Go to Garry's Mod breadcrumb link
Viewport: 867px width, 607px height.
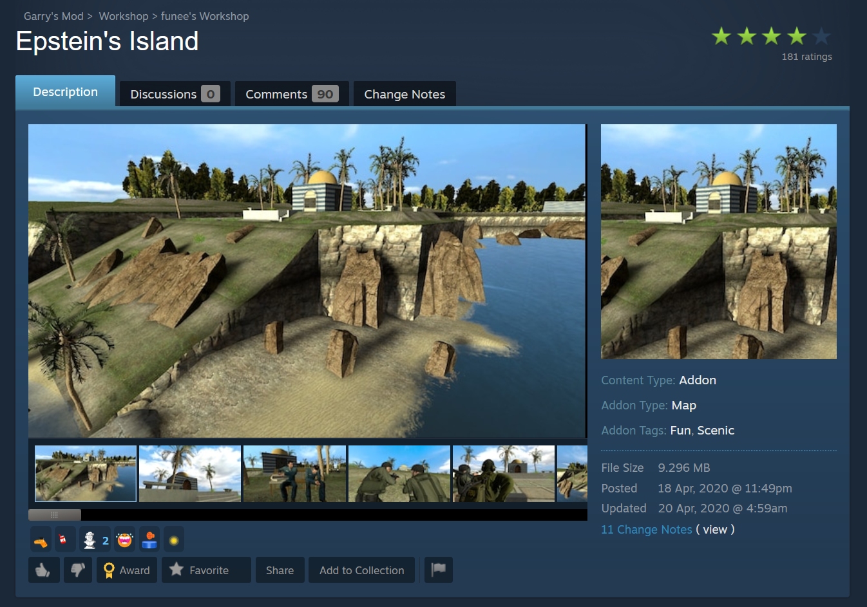pyautogui.click(x=53, y=16)
